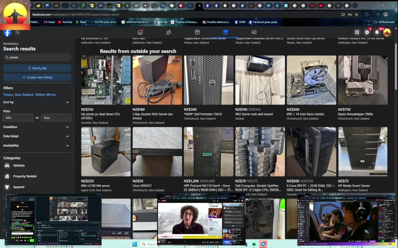Image resolution: width=398 pixels, height=248 pixels.
Task: Open the All Bookmarks folder
Action: 384,22
